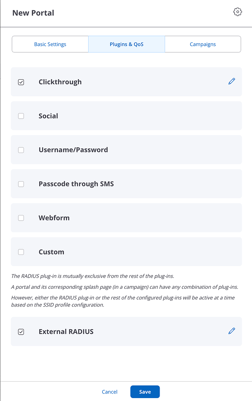Open the Campaigns tab

click(203, 44)
